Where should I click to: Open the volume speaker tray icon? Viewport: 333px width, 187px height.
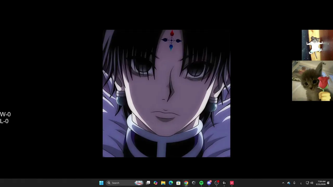[312, 183]
